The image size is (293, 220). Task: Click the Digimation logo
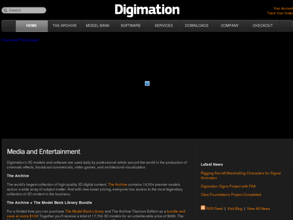(x=147, y=10)
